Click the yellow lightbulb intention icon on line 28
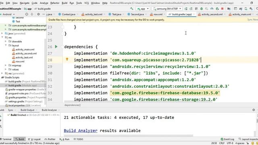 67,59
